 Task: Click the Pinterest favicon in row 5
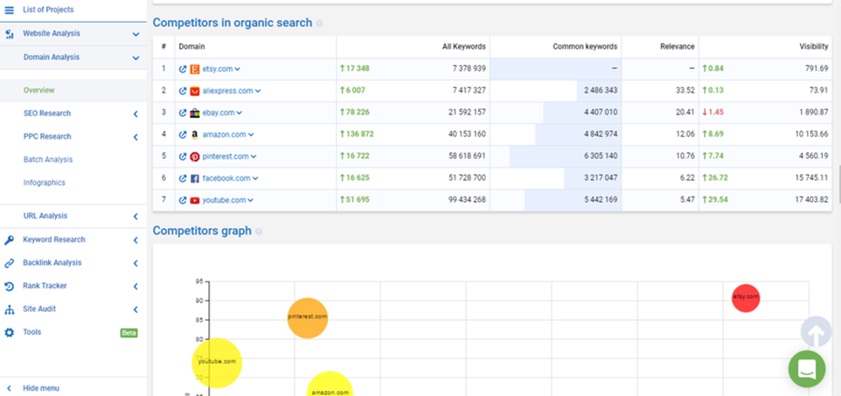195,156
